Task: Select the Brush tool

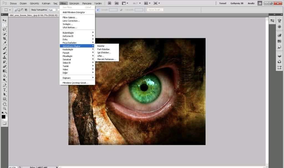Action: point(4,53)
